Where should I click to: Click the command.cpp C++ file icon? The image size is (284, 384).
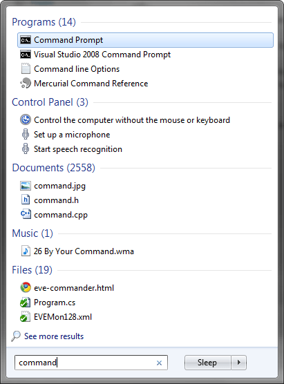(26, 215)
